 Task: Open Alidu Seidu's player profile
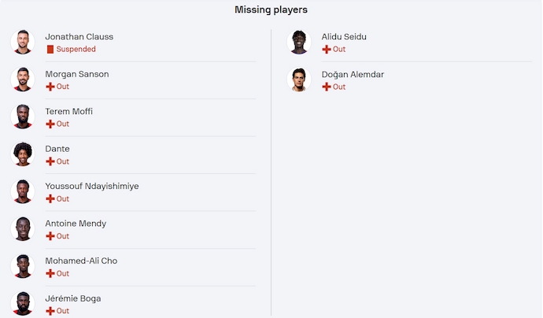click(x=344, y=37)
